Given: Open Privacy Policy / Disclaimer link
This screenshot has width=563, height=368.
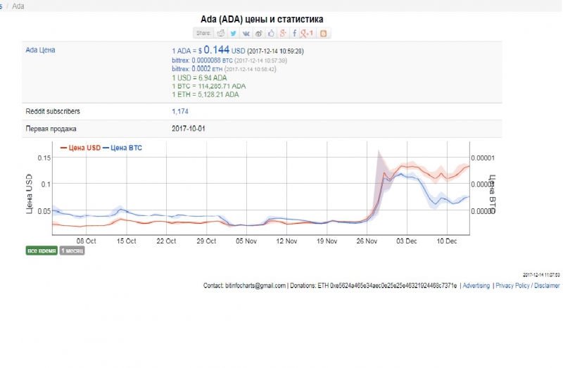Looking at the screenshot, I should pos(529,286).
